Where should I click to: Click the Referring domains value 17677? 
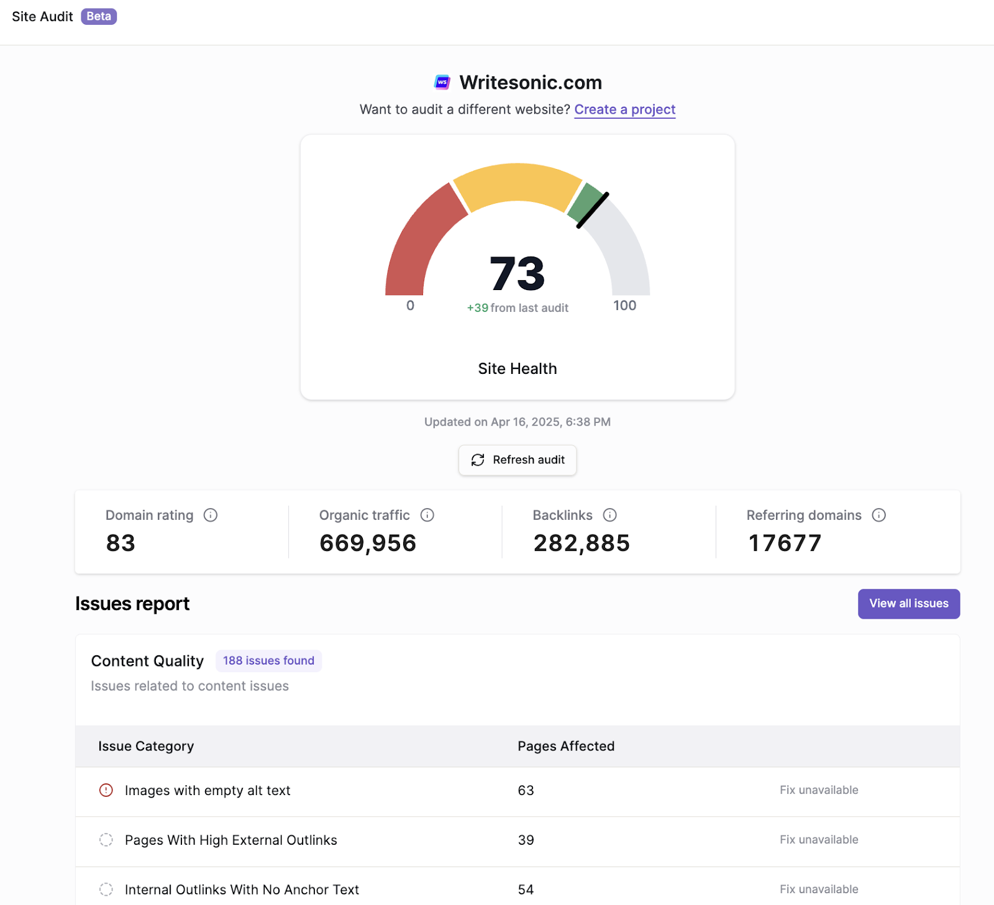(x=785, y=543)
